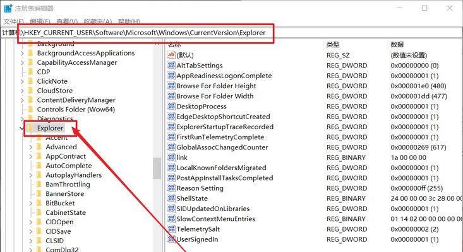
Task: Select the AutoComplete subkey
Action: [68, 166]
